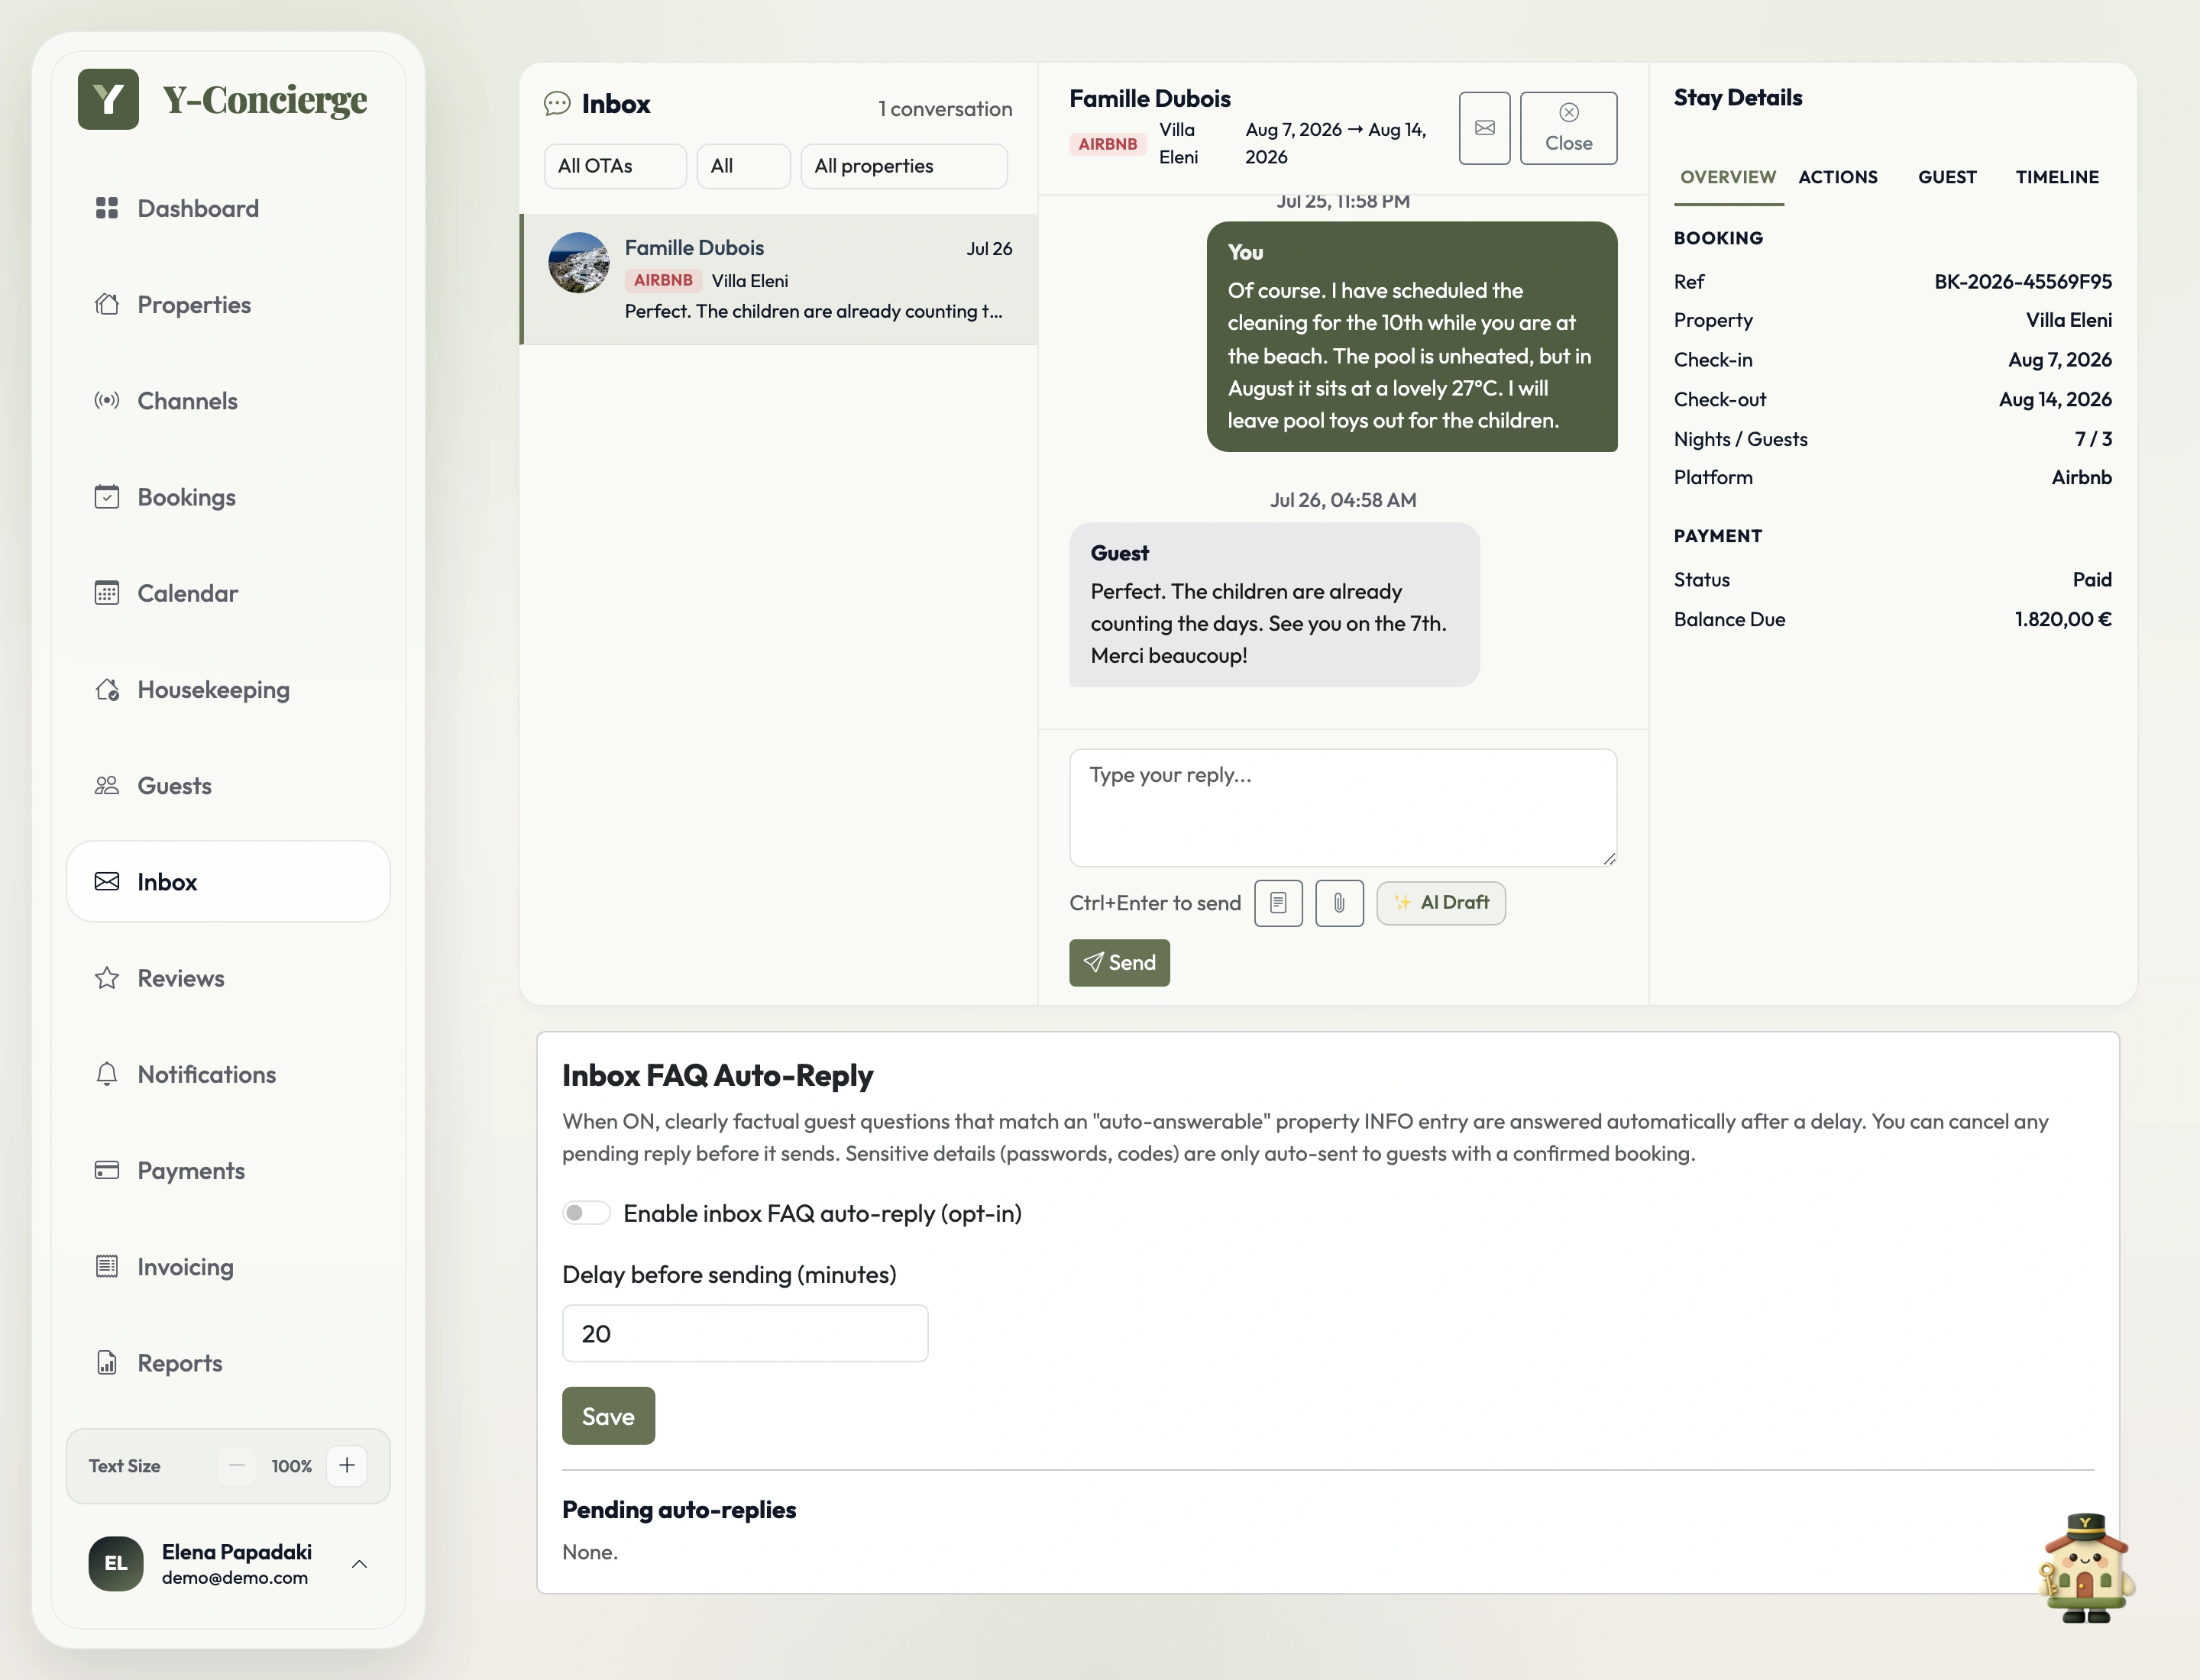
Task: Enable inbox FAQ auto-reply toggle
Action: 586,1213
